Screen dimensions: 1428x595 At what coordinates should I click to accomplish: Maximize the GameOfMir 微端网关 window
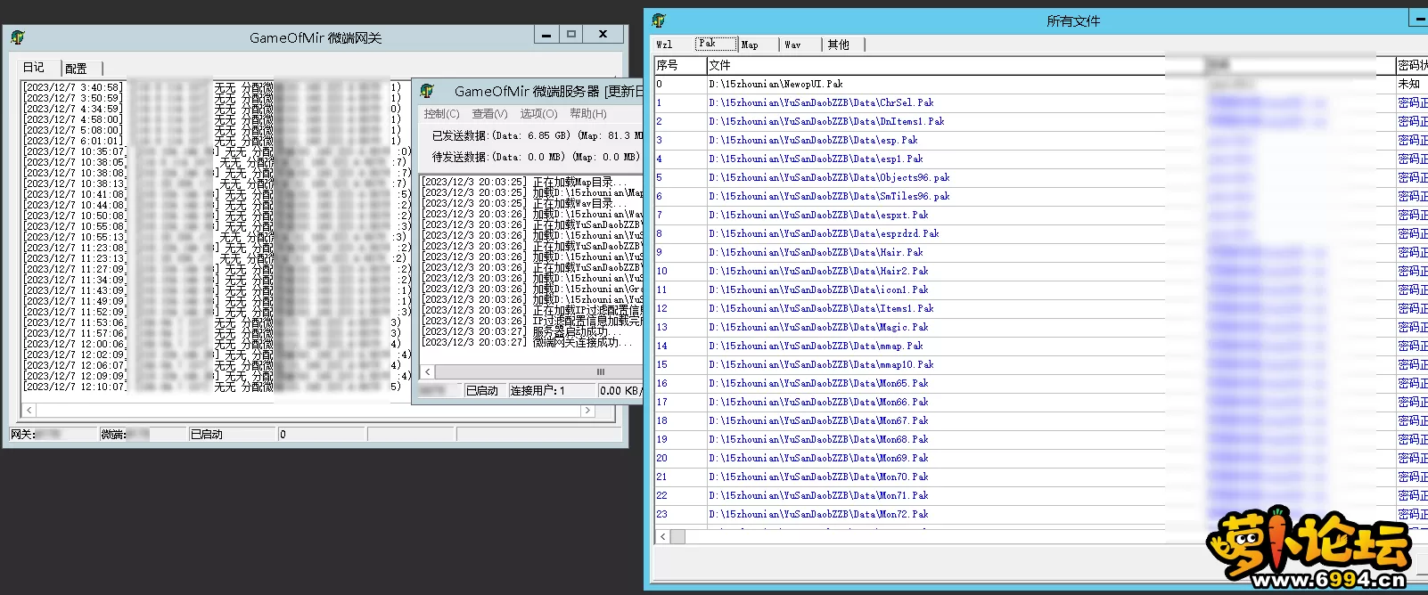pos(571,34)
